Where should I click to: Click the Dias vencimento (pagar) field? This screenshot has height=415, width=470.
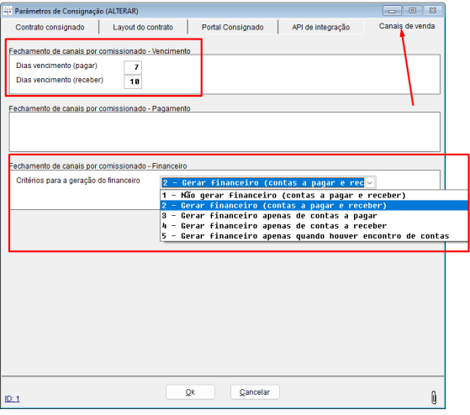[133, 67]
